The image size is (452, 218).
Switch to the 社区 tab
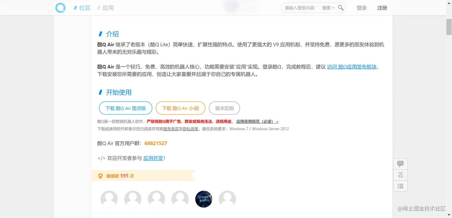(82, 8)
